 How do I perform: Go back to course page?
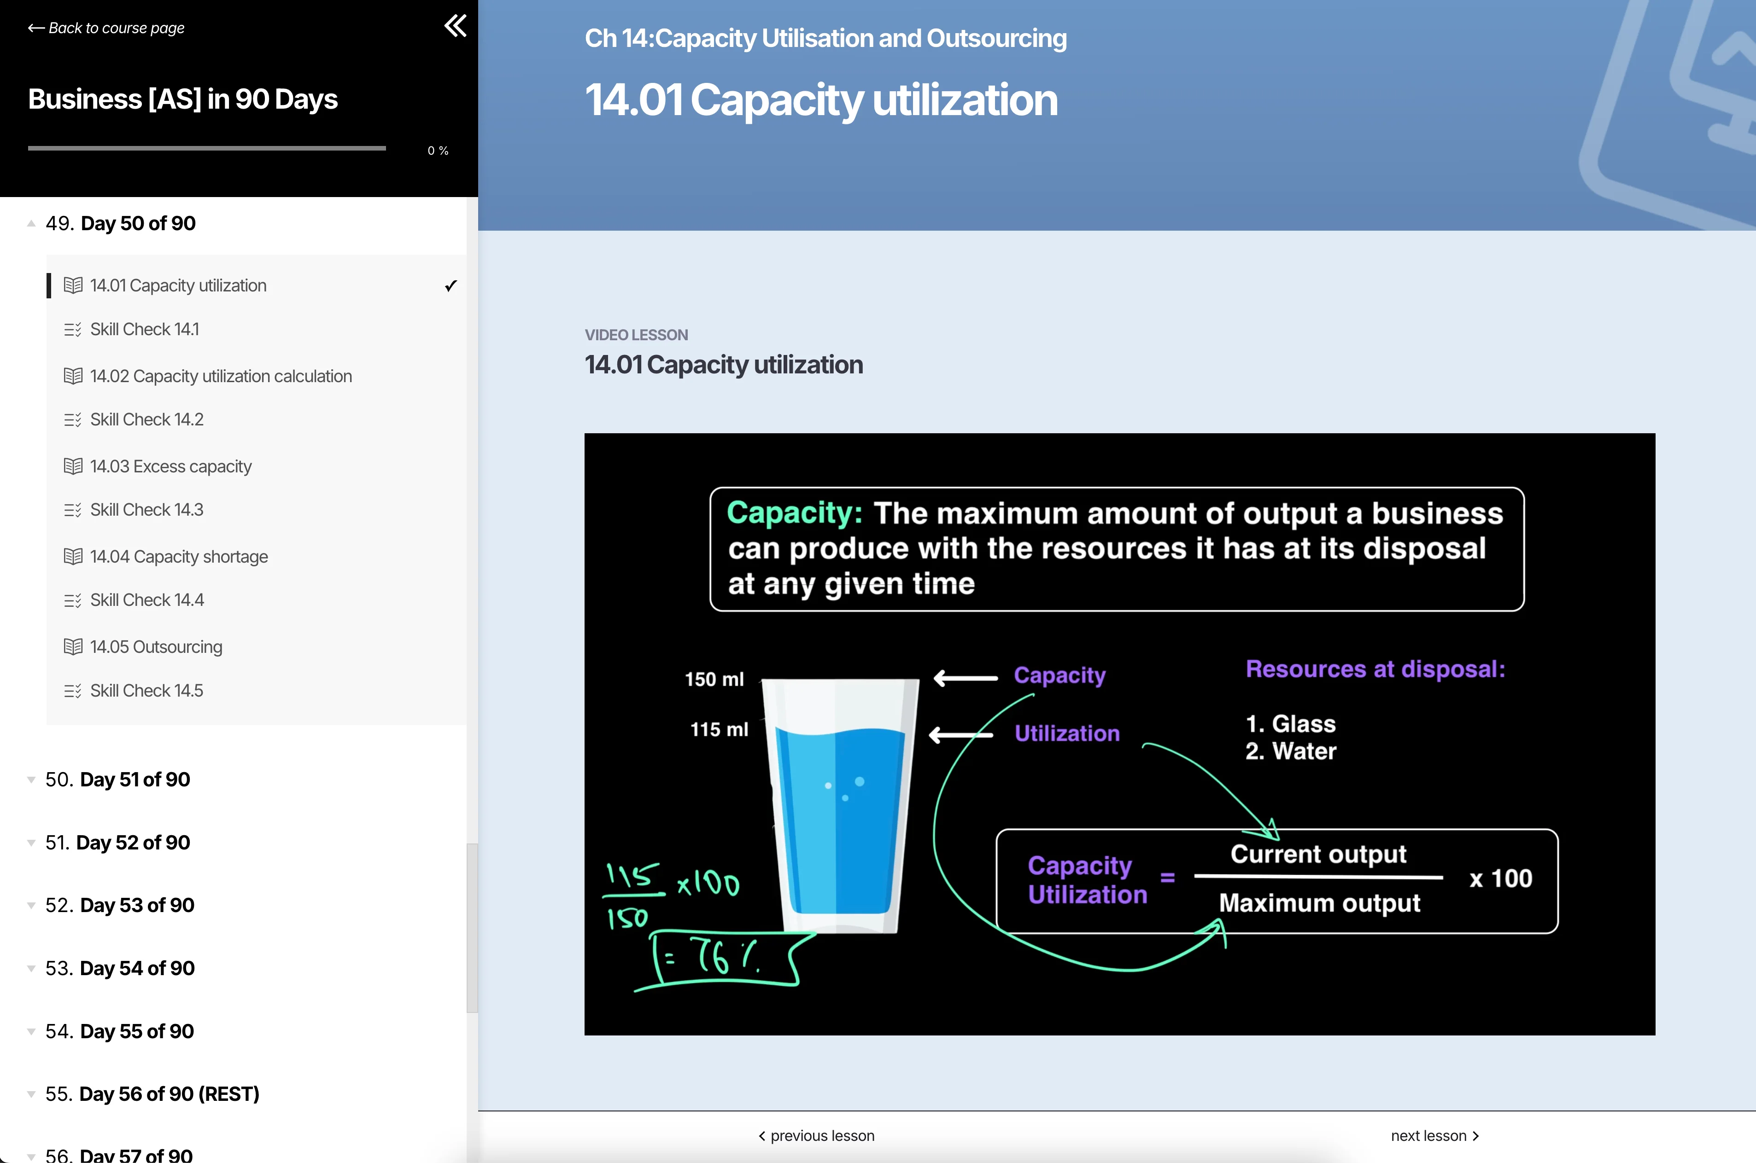point(106,28)
